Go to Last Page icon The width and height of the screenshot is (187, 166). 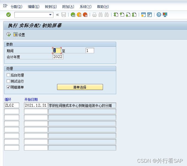click(134, 15)
